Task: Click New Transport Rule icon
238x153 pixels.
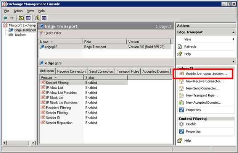Action: tap(182, 96)
